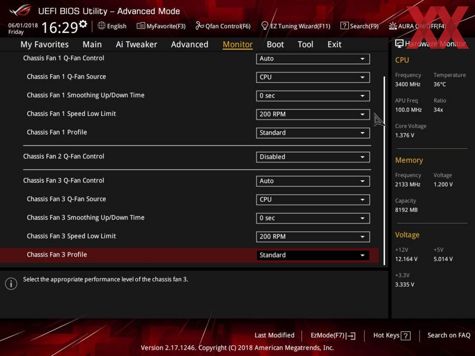Switch to Advanced tab
This screenshot has height=356, width=475.
190,44
